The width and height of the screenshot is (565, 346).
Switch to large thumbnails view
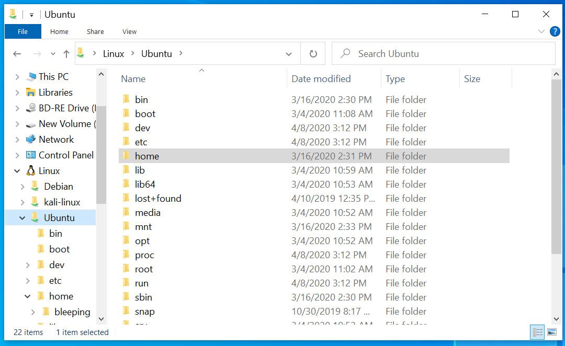coord(552,332)
